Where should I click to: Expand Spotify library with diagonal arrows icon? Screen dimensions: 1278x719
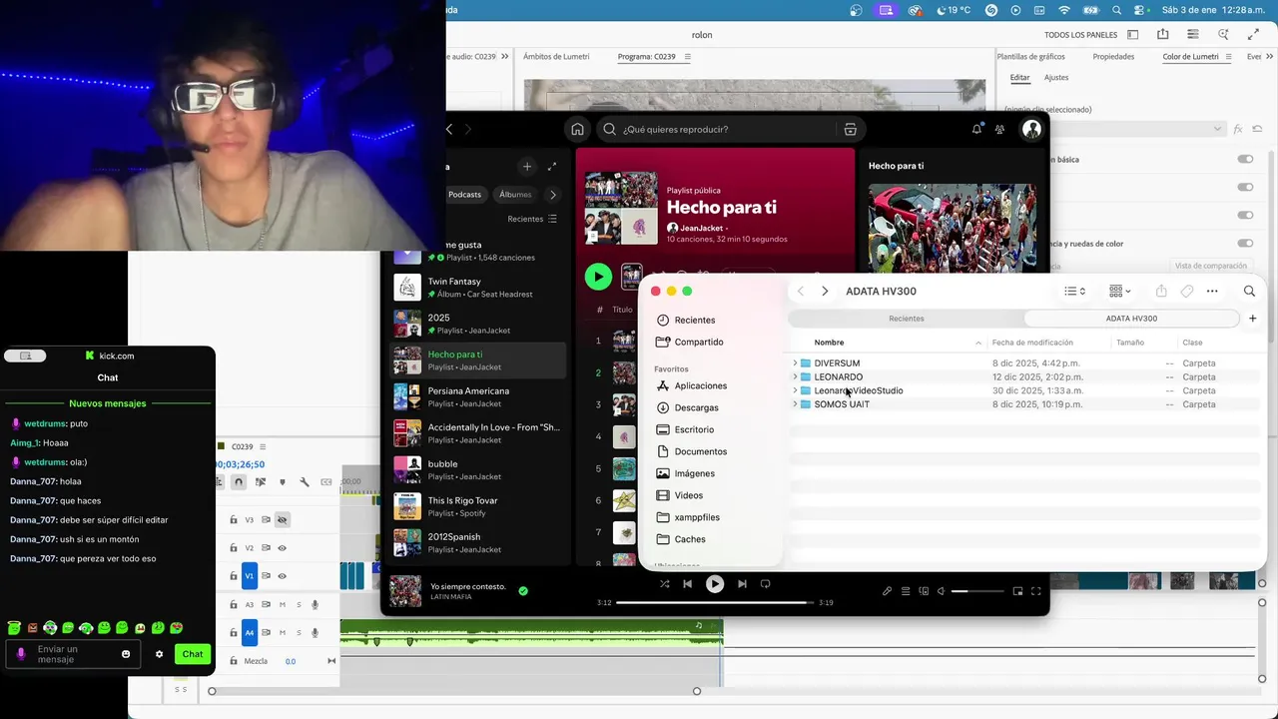click(x=551, y=167)
